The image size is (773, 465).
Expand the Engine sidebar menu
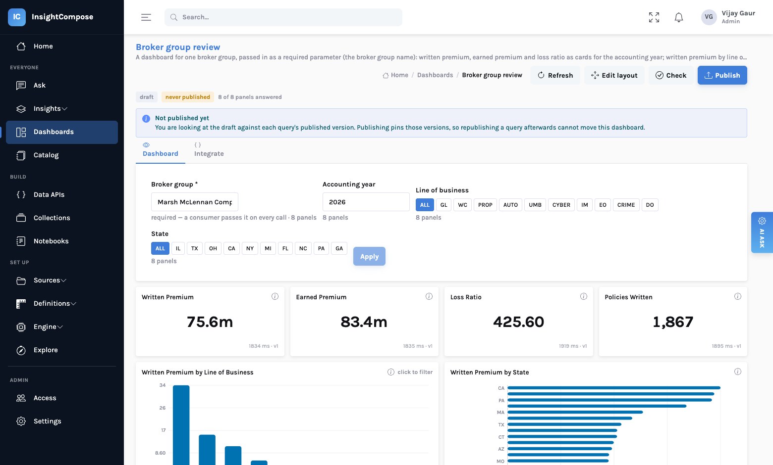(x=62, y=326)
